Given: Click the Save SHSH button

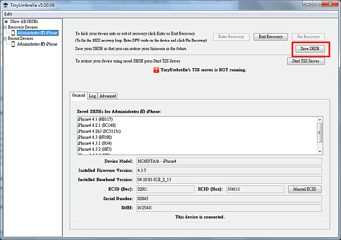Looking at the screenshot, I should coord(310,49).
